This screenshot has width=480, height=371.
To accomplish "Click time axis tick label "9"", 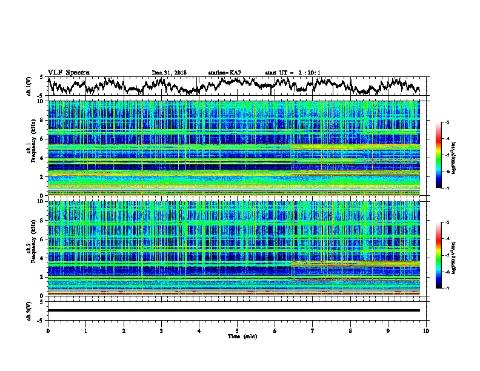I will 388,331.
